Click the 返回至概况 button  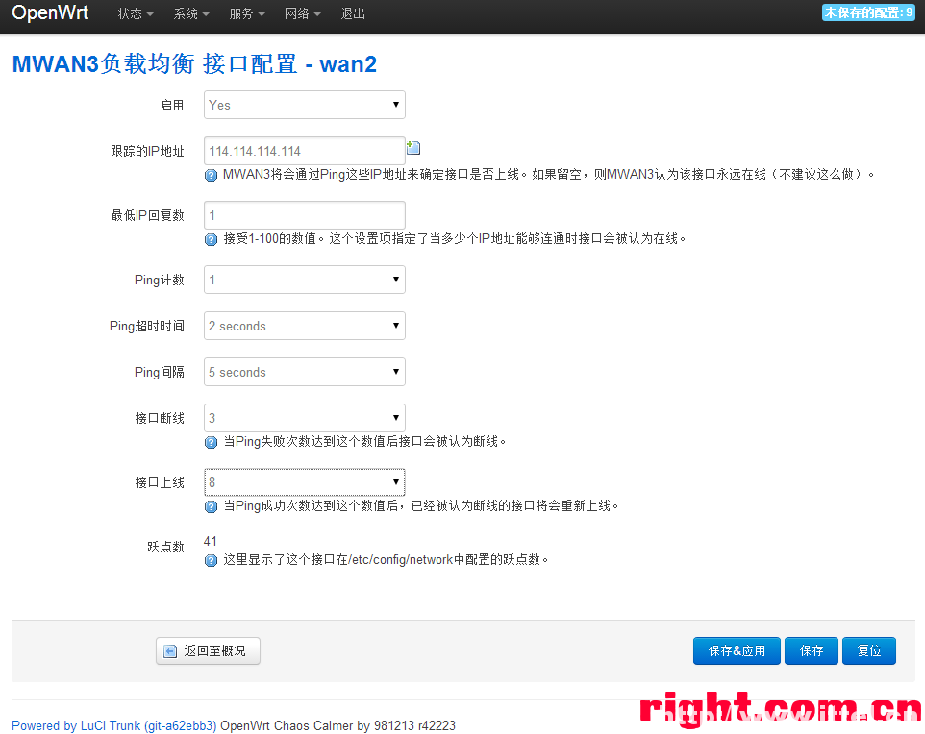point(209,650)
